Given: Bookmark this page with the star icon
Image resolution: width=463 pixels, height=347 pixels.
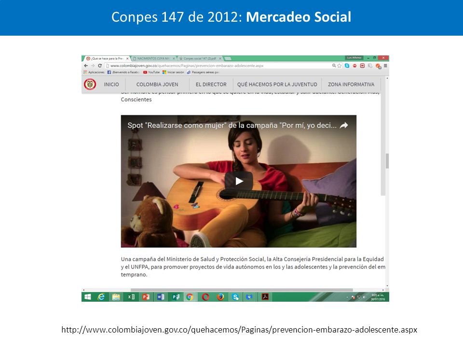Looking at the screenshot, I should (339, 66).
